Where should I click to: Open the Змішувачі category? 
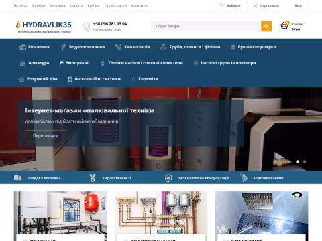click(x=77, y=63)
